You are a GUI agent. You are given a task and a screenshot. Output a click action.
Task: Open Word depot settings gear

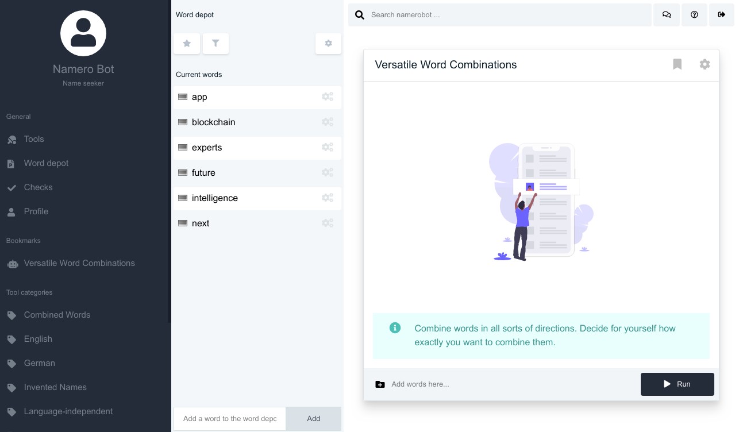[x=328, y=44]
